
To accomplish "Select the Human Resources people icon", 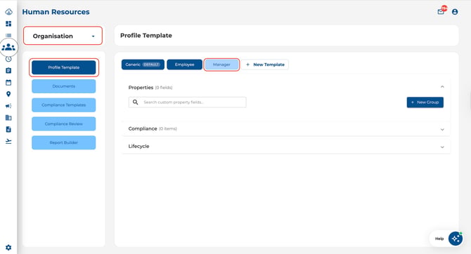I will click(8, 47).
